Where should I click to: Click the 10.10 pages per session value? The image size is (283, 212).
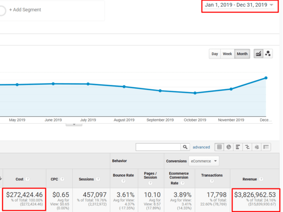(152, 195)
